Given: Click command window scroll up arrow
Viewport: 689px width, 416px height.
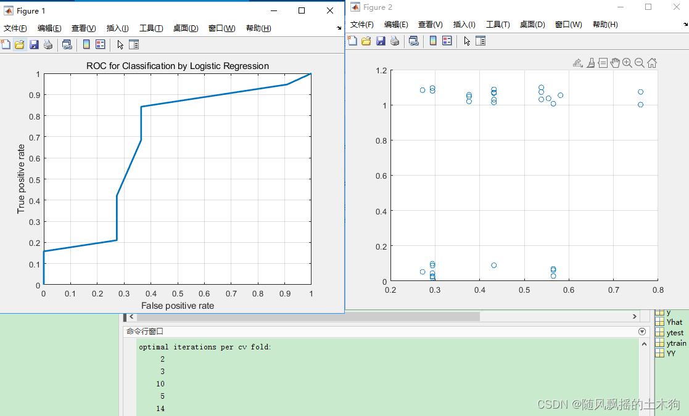Looking at the screenshot, I should pos(644,344).
